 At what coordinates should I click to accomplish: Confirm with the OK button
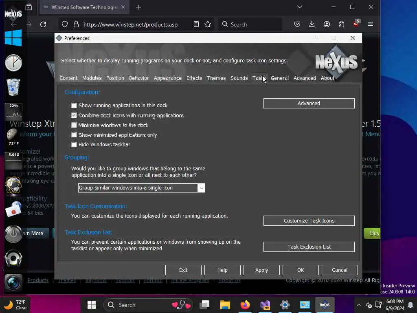pos(301,270)
